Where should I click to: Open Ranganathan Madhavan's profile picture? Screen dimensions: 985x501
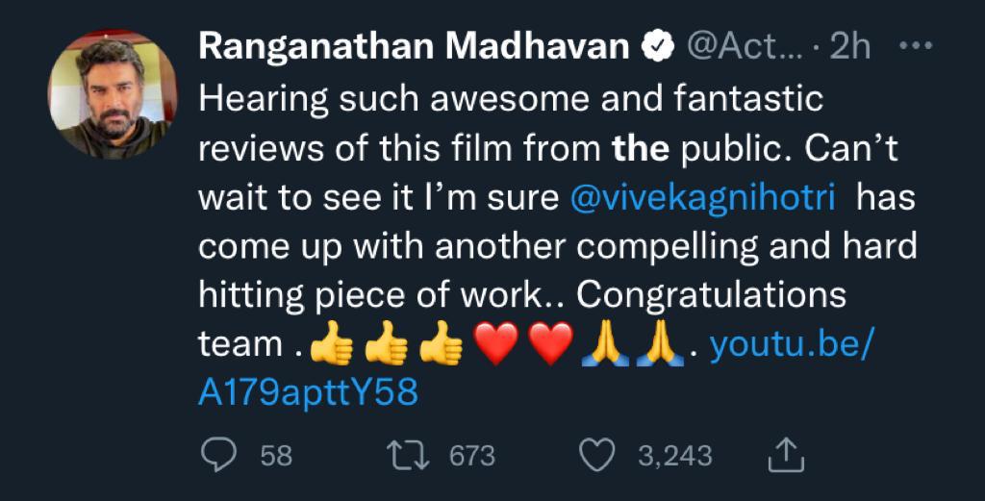113,93
